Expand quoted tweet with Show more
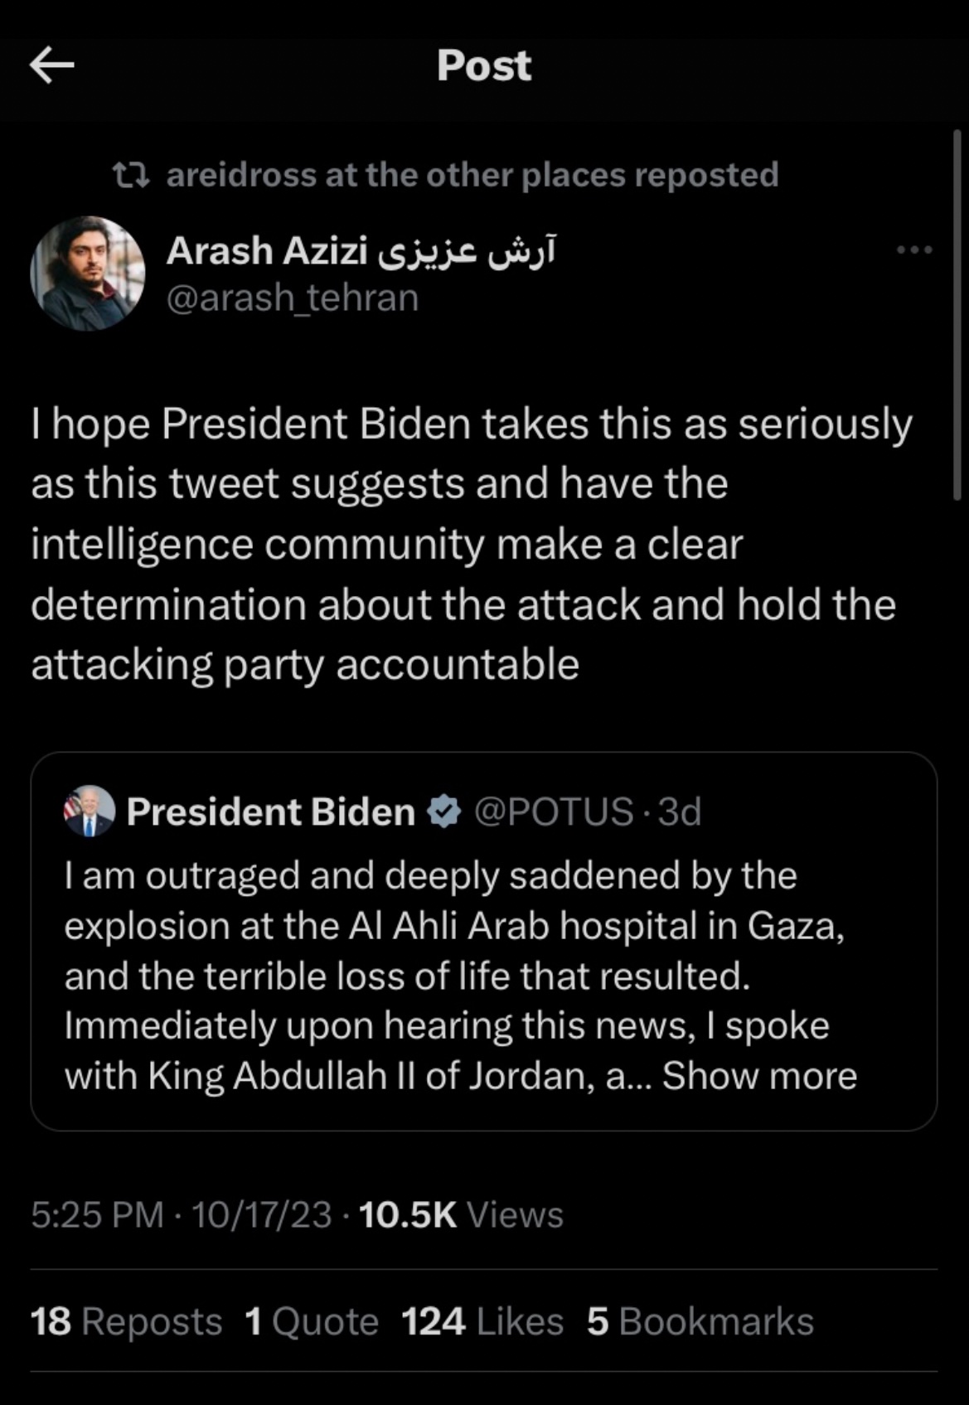969x1405 pixels. pos(759,1076)
